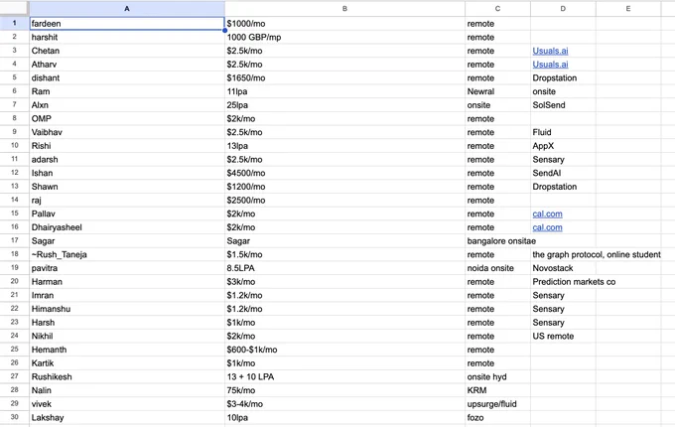Click the "Vaibhav" name cell
Screen dimensions: 675x427
tap(127, 133)
